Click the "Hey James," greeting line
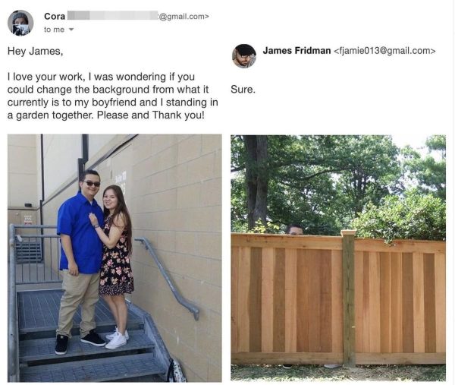The height and width of the screenshot is (385, 455). coord(35,51)
